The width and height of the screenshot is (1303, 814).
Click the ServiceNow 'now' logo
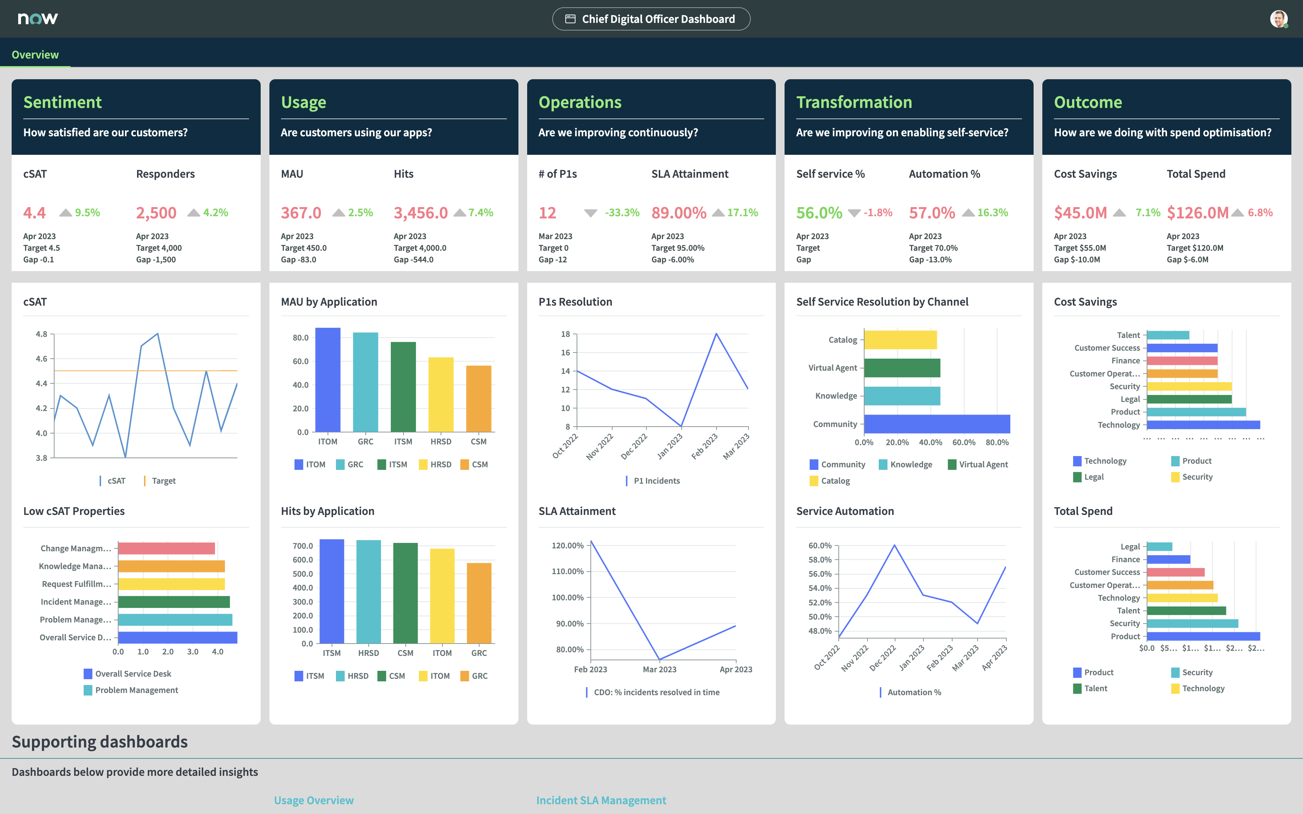tap(38, 19)
